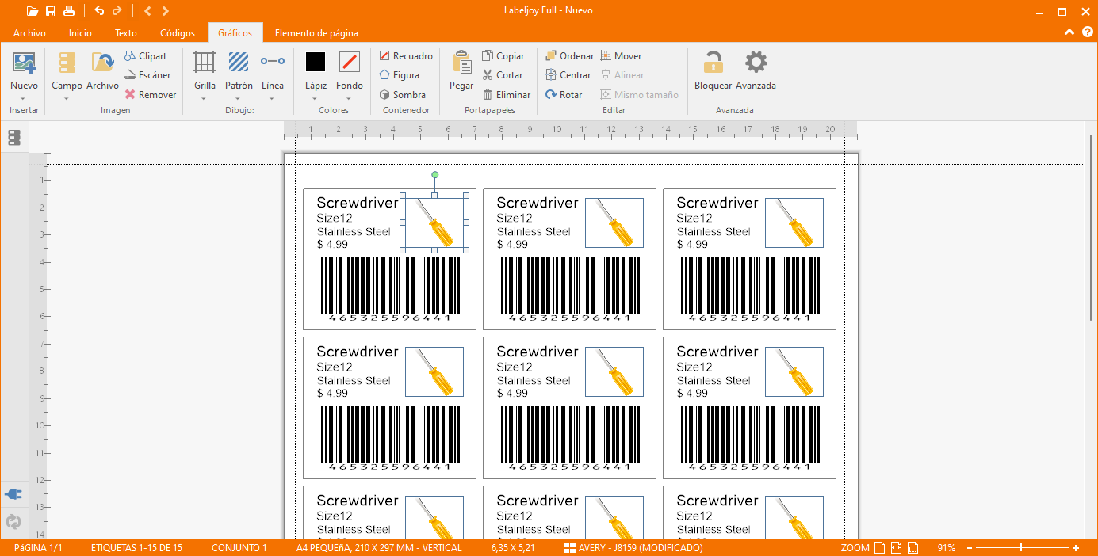Delete the selected element with Eliminar
The width and height of the screenshot is (1098, 556).
[x=506, y=95]
